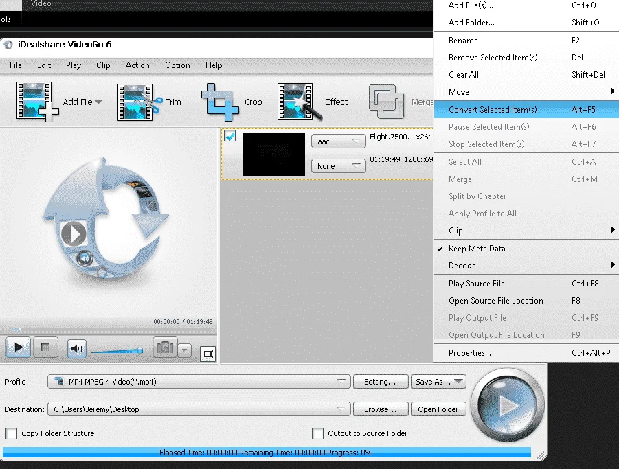Click the Flight.7500 video thumbnail
This screenshot has height=469, width=619.
coord(274,154)
